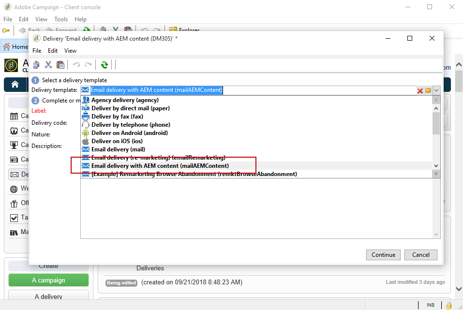This screenshot has height=310, width=463.
Task: Click the direct mail icon in the list
Action: pyautogui.click(x=86, y=108)
